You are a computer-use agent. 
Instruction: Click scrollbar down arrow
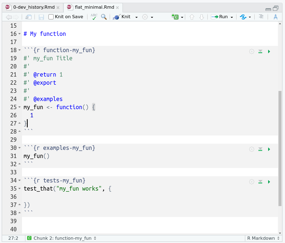point(280,233)
